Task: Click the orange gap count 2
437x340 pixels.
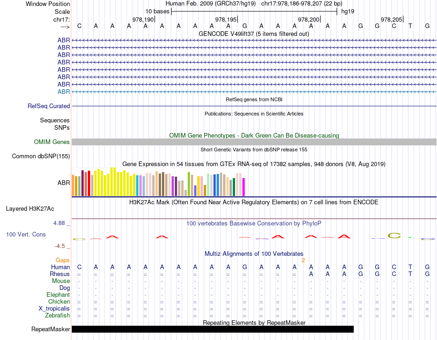Action: tap(303, 260)
